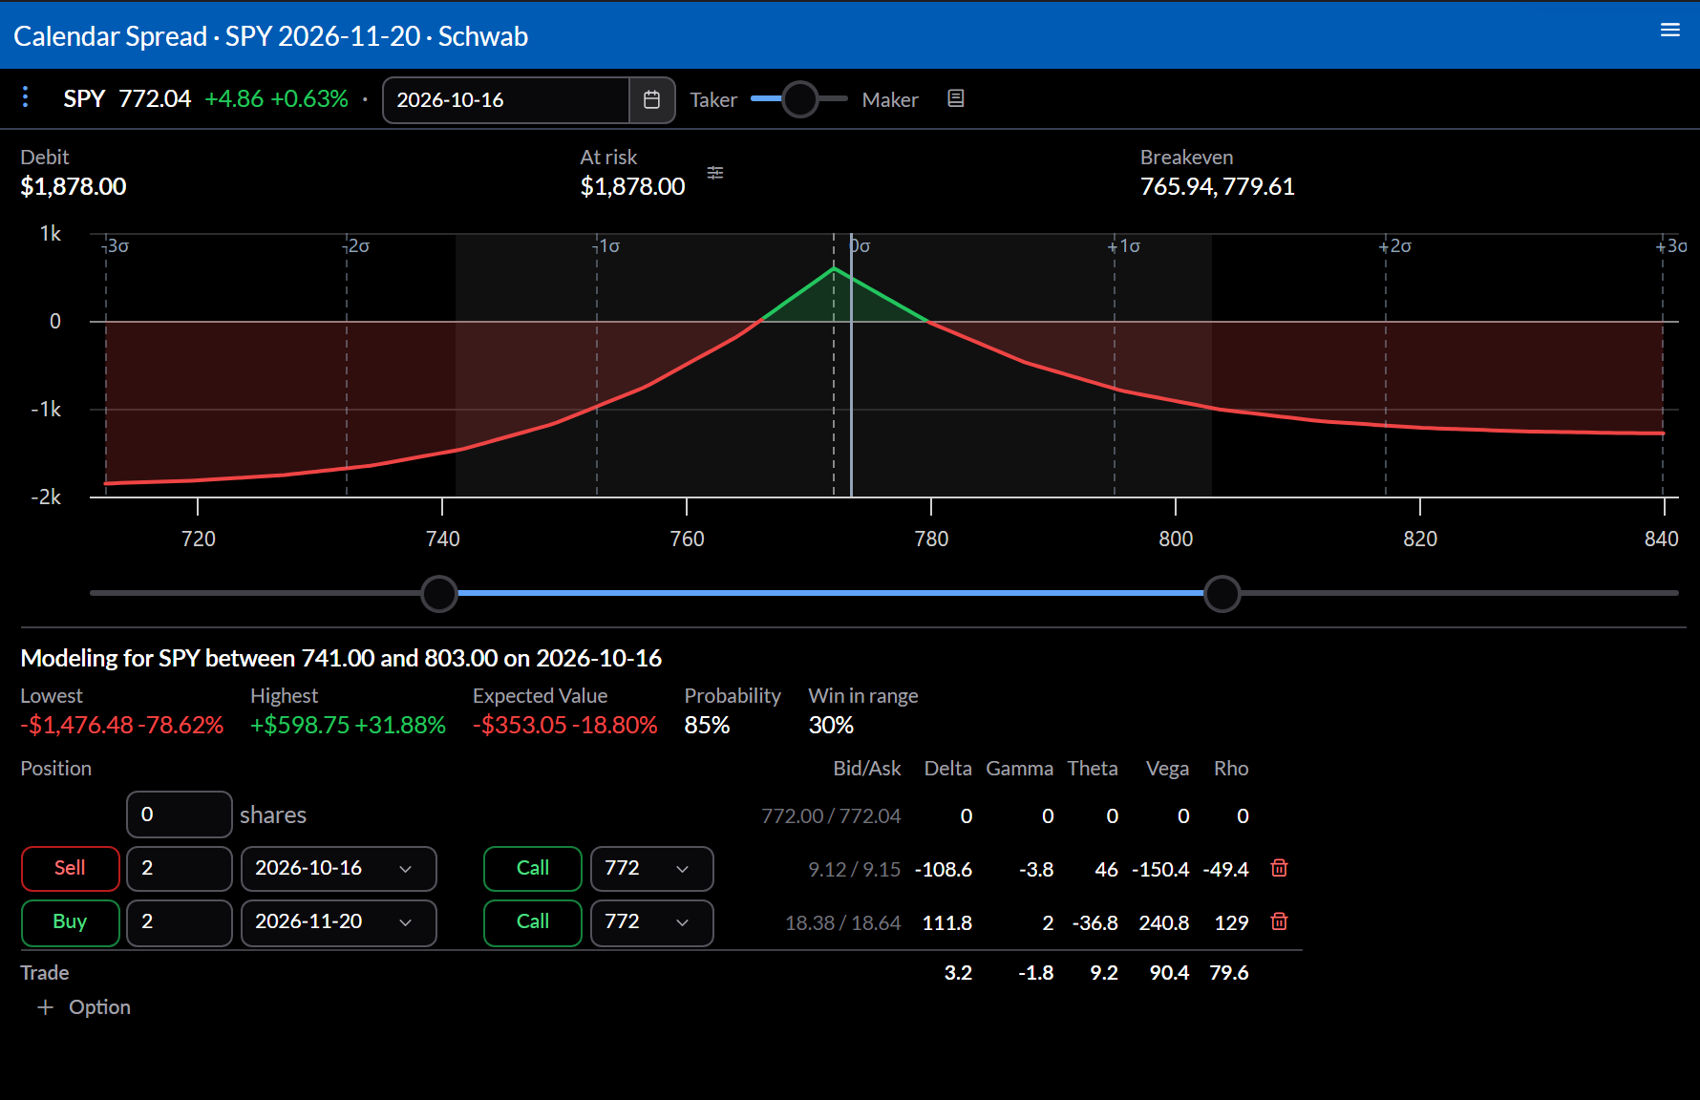This screenshot has height=1100, width=1700.
Task: Click the Sell leg quantity field
Action: (x=180, y=869)
